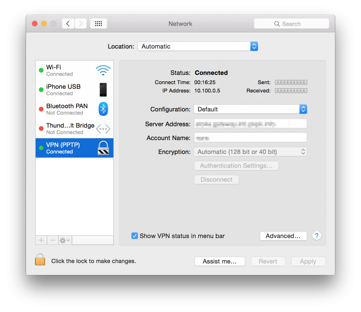Click the iPhone device icon
The width and height of the screenshot is (361, 312).
(103, 90)
